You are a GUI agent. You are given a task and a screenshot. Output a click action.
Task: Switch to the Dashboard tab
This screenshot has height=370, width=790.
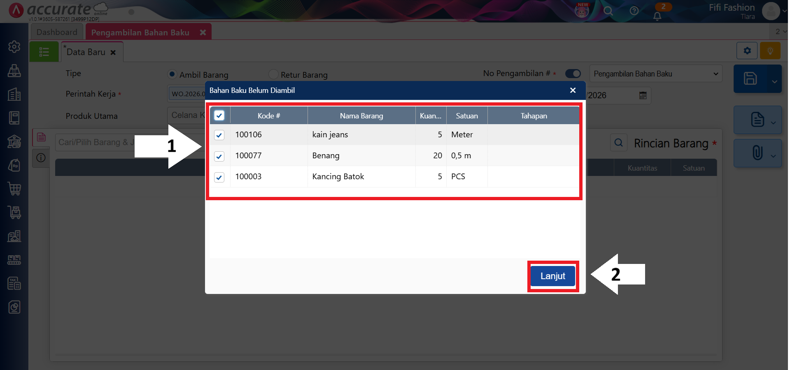click(x=57, y=32)
